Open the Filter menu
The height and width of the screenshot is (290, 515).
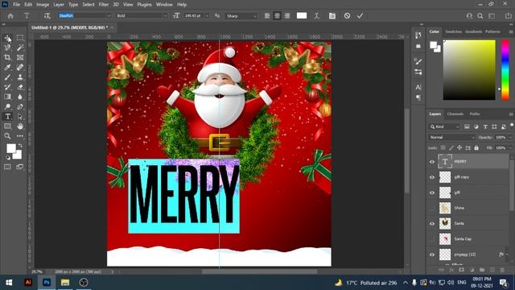[104, 5]
